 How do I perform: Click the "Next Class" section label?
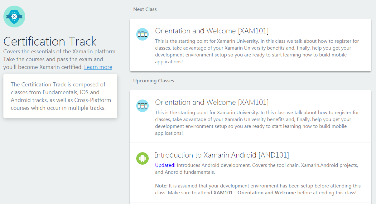pos(145,9)
